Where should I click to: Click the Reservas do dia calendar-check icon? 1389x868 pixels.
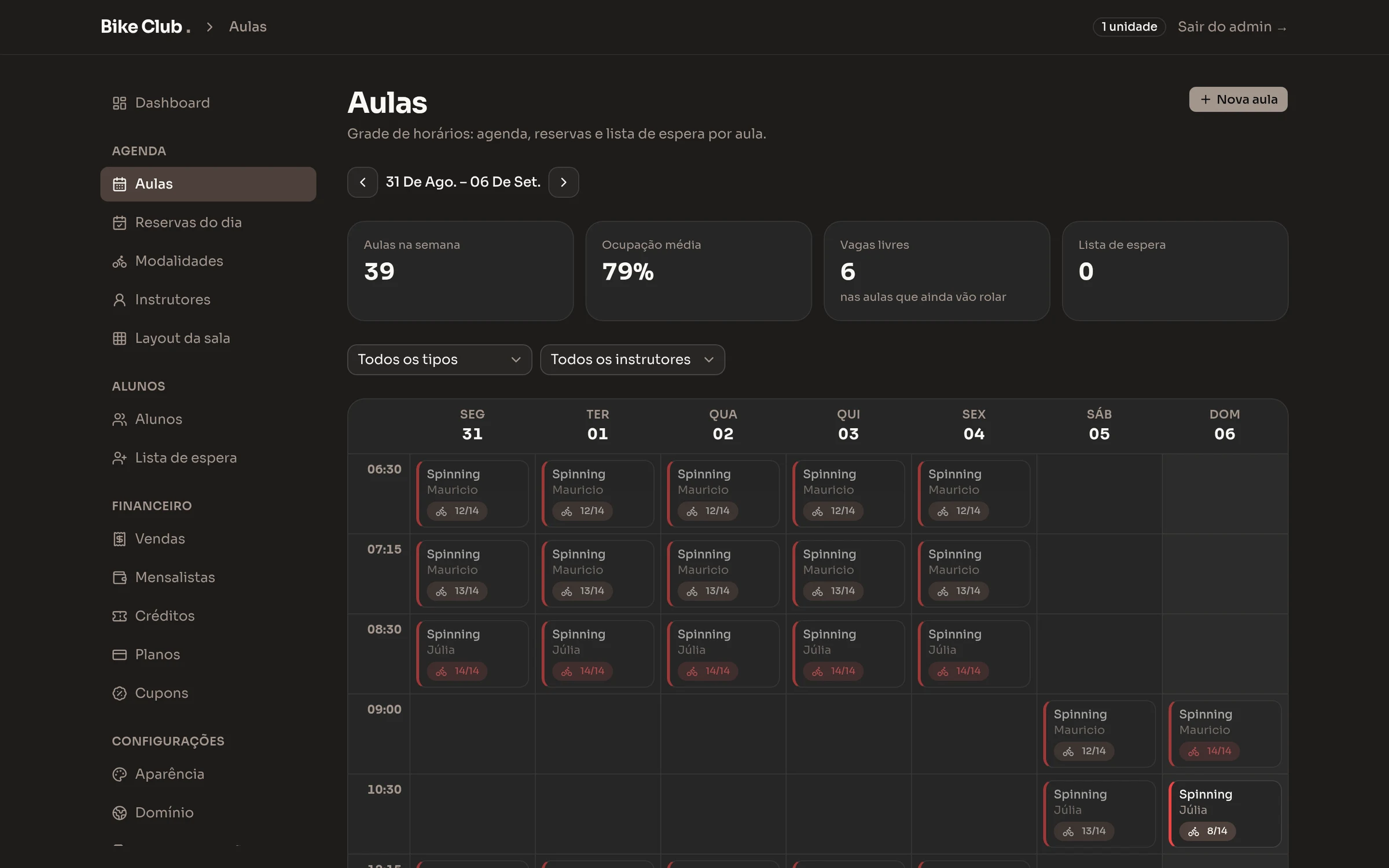119,223
